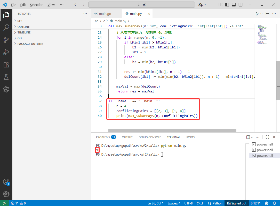Viewport: 280px width, 206px height.
Task: Click the Signed out status item
Action: coord(237,203)
